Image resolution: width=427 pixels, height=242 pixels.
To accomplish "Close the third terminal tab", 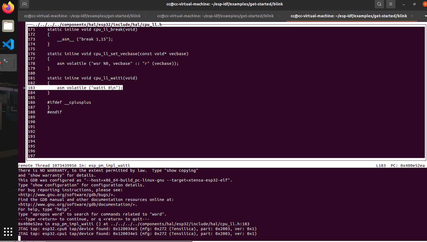I will (412, 16).
